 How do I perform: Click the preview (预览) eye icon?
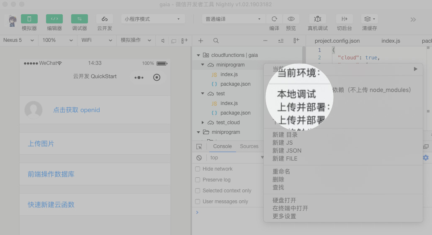291,19
